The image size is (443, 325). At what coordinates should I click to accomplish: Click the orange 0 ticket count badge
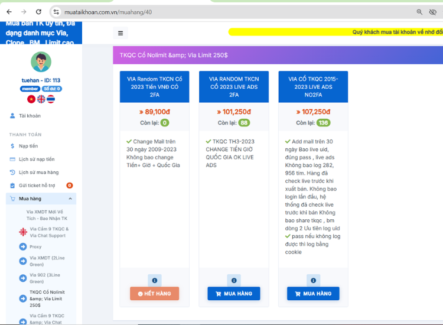coord(70,186)
